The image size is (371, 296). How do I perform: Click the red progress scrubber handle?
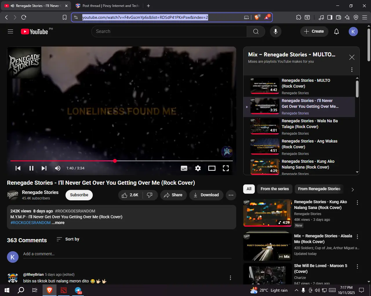click(115, 161)
